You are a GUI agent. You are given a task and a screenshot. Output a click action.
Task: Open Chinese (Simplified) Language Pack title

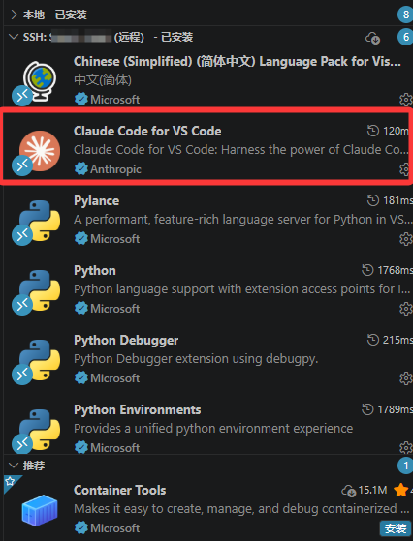pos(238,61)
